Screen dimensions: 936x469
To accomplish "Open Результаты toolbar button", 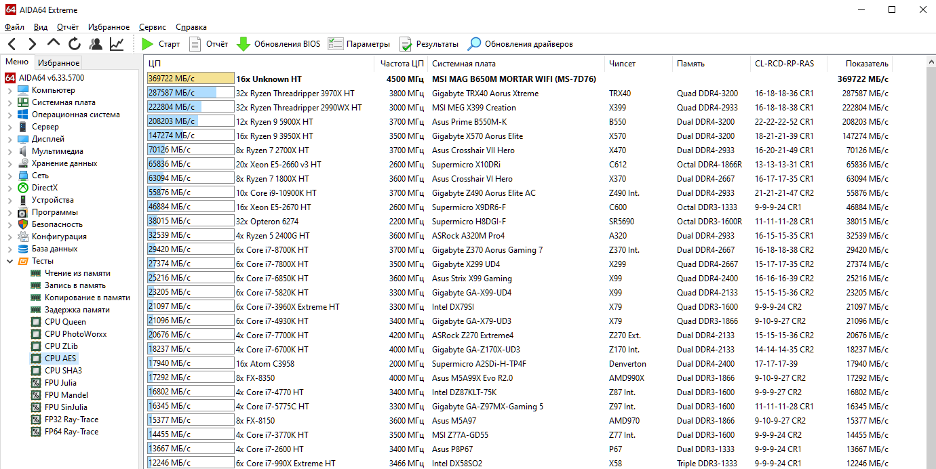I will pos(429,44).
